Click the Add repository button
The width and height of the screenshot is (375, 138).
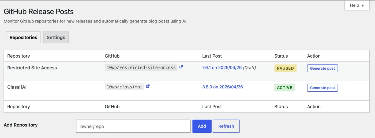pyautogui.click(x=202, y=126)
